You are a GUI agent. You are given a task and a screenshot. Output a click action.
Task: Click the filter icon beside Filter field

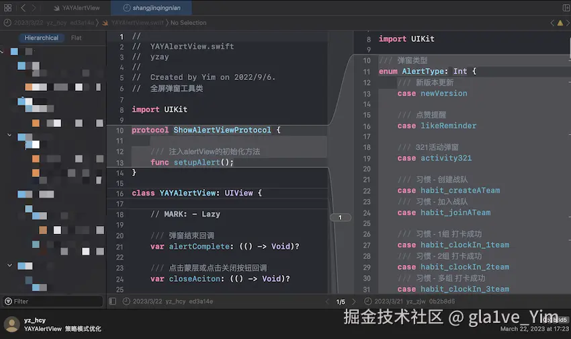(x=8, y=301)
